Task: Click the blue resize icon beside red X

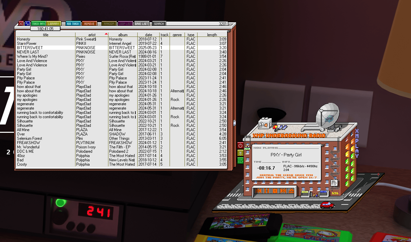Action: click(x=27, y=24)
